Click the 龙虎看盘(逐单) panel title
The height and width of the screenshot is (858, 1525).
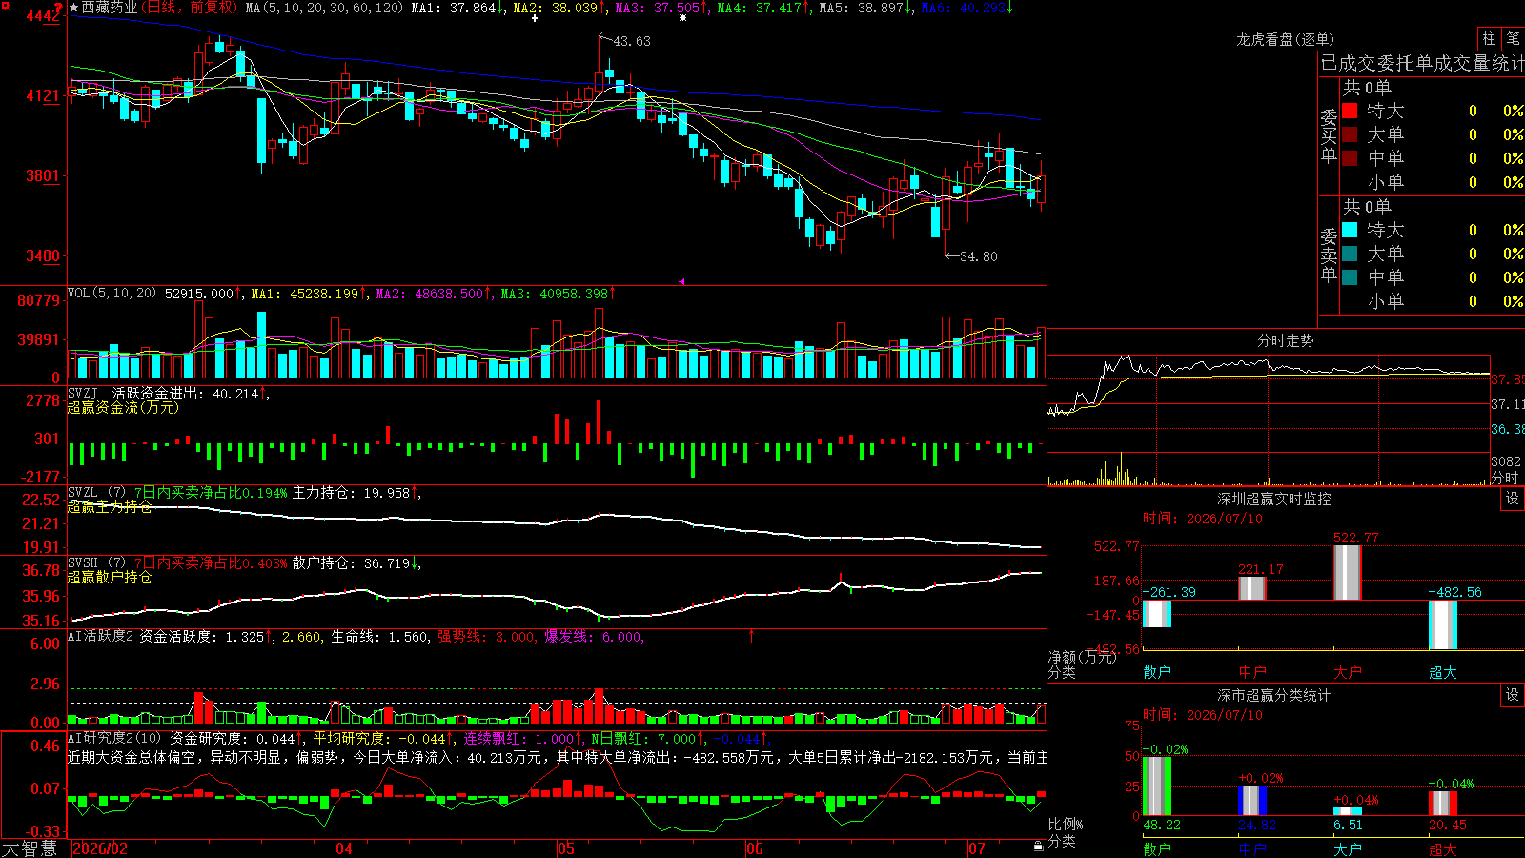point(1285,39)
